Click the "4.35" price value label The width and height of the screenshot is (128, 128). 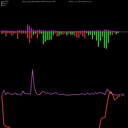[123, 95]
